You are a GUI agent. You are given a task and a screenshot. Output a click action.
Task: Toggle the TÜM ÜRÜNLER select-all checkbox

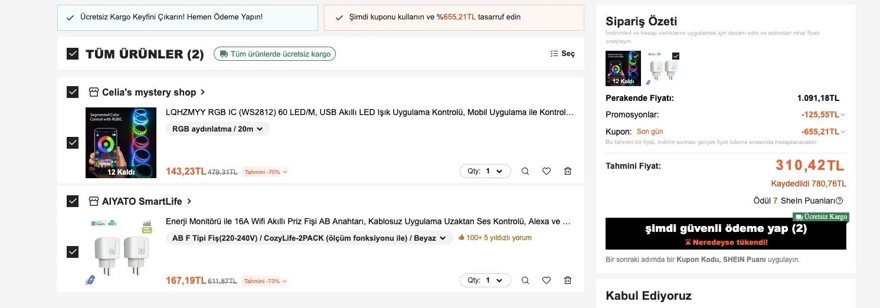[73, 54]
